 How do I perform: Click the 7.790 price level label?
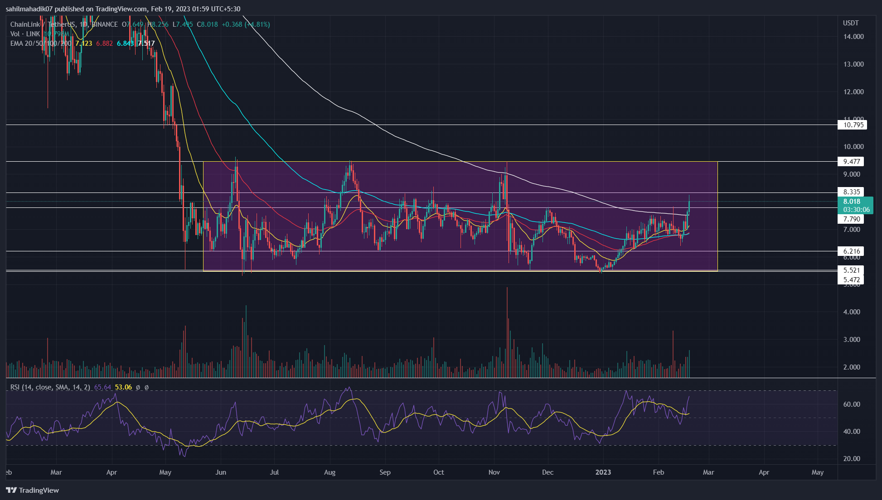[x=851, y=219]
